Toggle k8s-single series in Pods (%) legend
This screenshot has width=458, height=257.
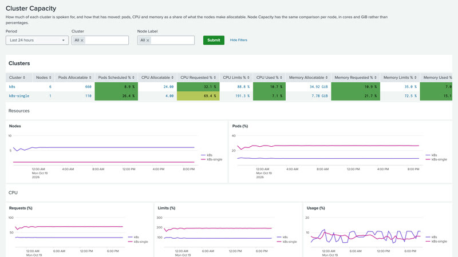tap(436, 159)
